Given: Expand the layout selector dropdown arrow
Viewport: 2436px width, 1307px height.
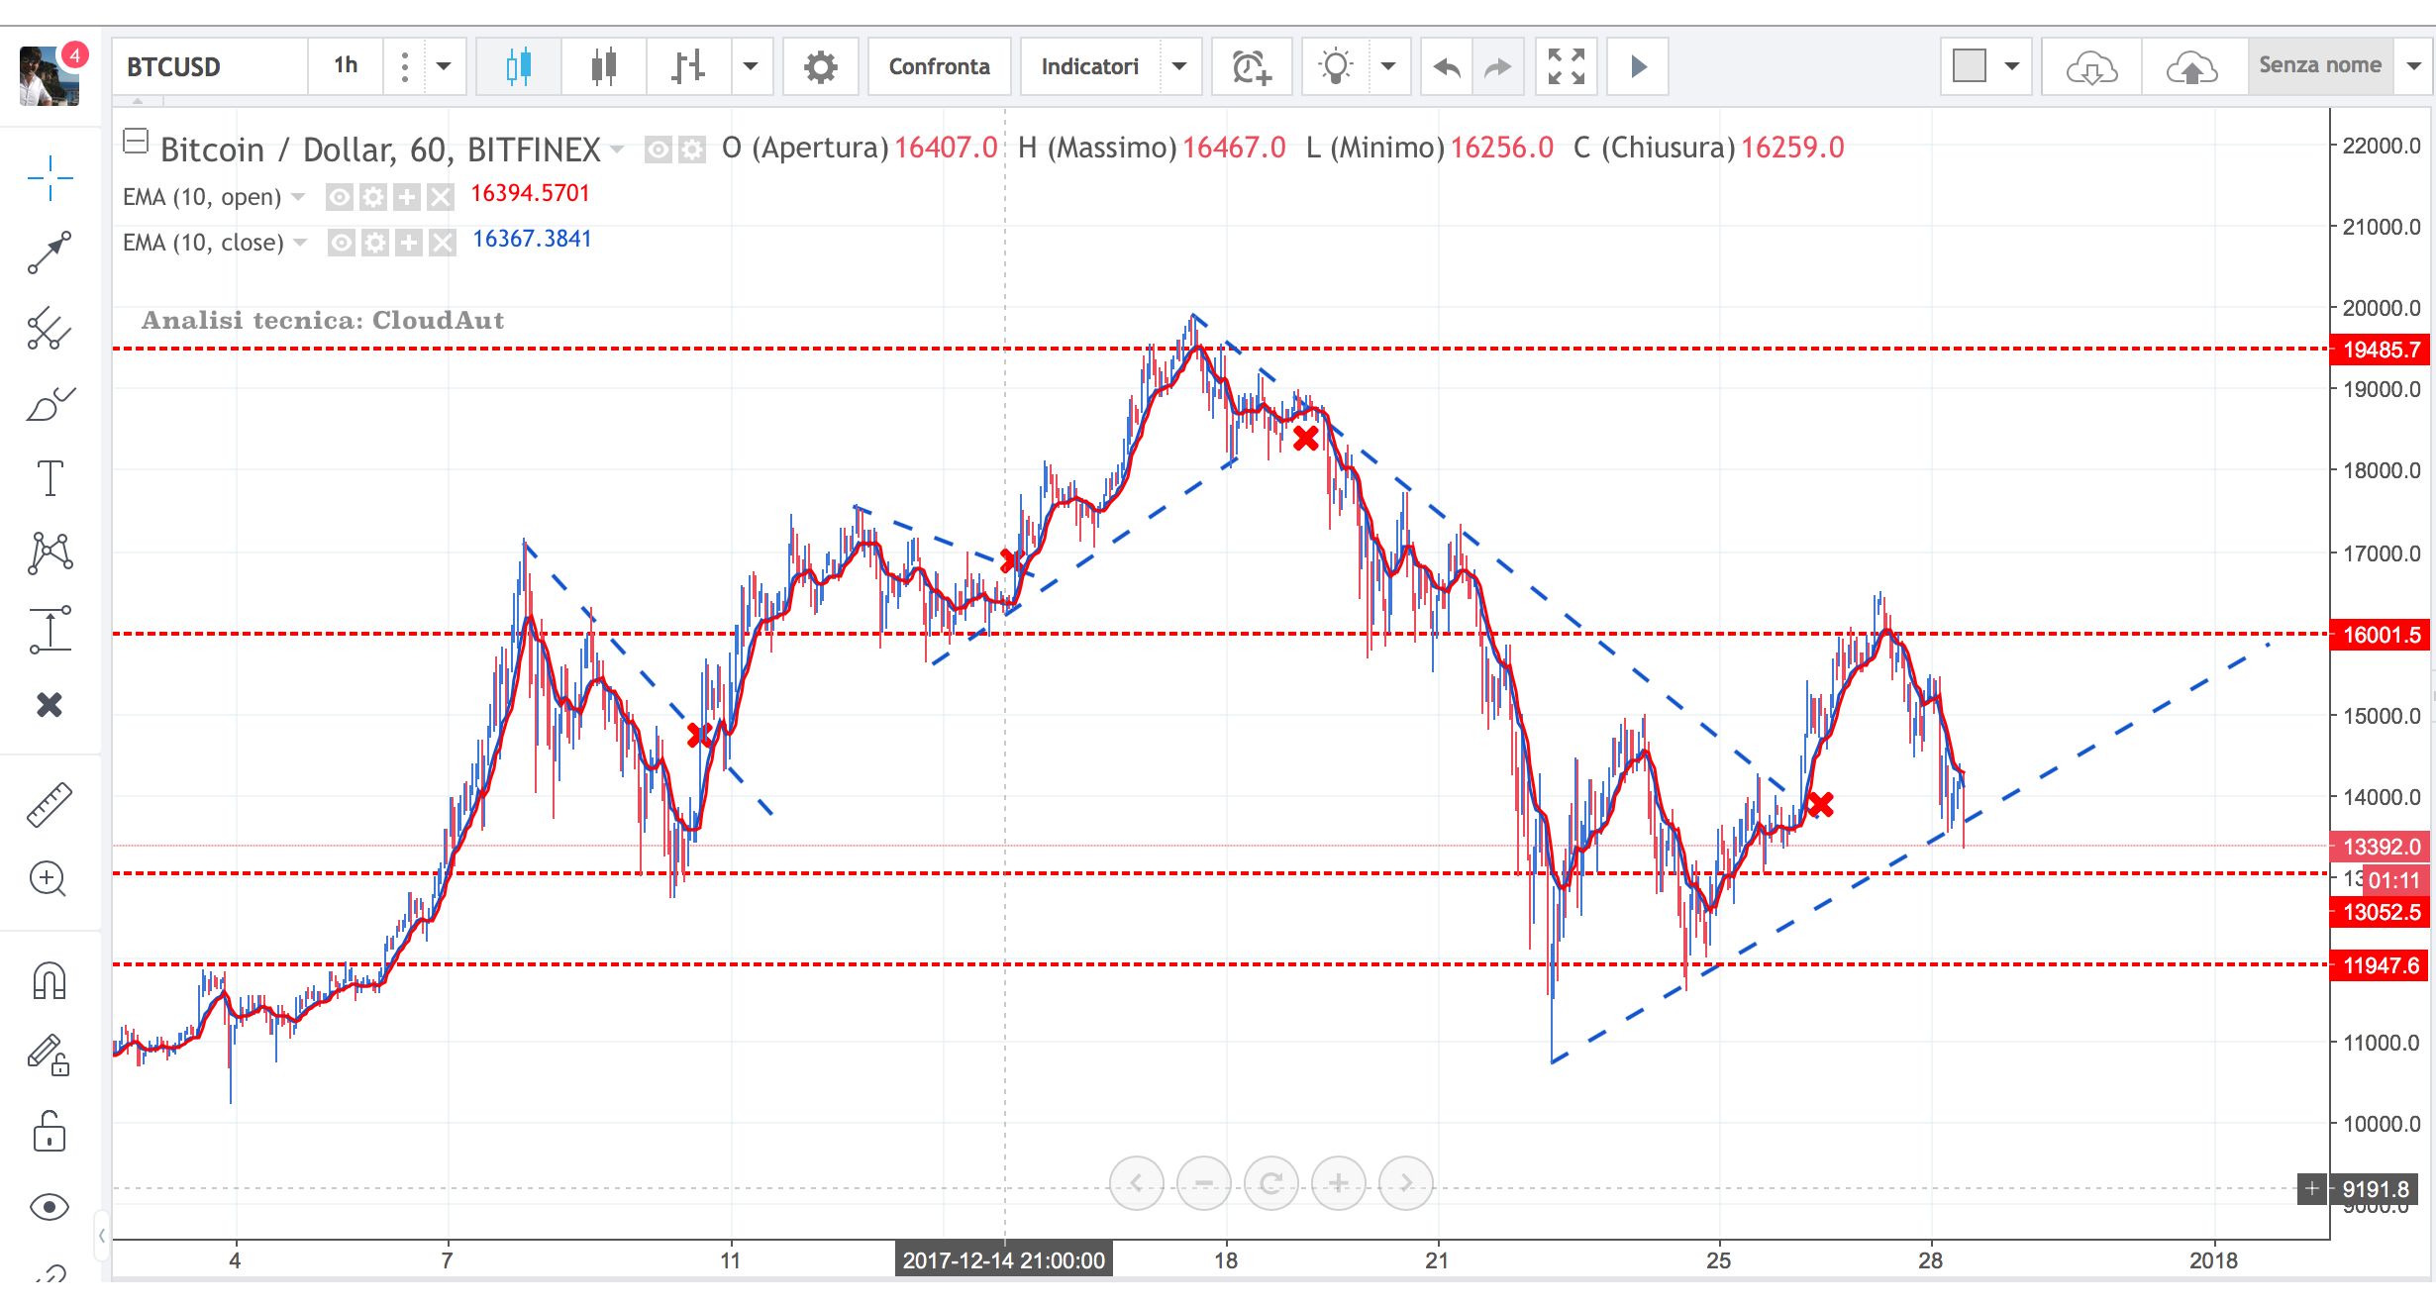Looking at the screenshot, I should [2012, 66].
